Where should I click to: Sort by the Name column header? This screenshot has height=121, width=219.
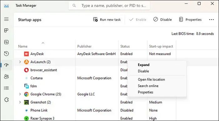click(x=23, y=46)
